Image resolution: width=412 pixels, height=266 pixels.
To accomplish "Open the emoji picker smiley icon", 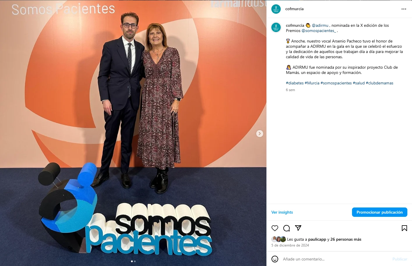I will [x=275, y=259].
